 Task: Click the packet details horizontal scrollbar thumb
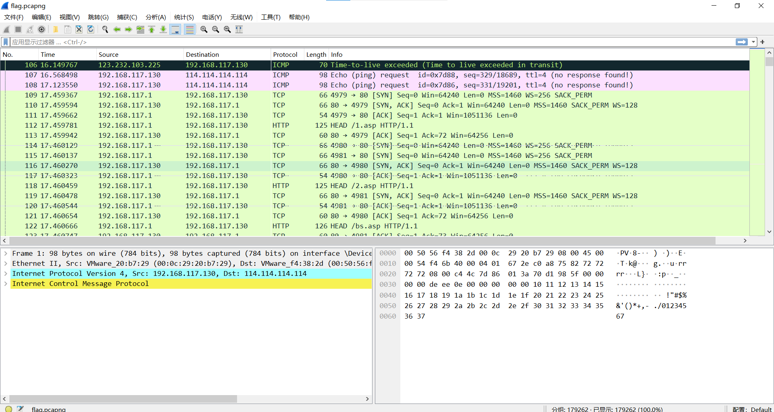[x=123, y=399]
